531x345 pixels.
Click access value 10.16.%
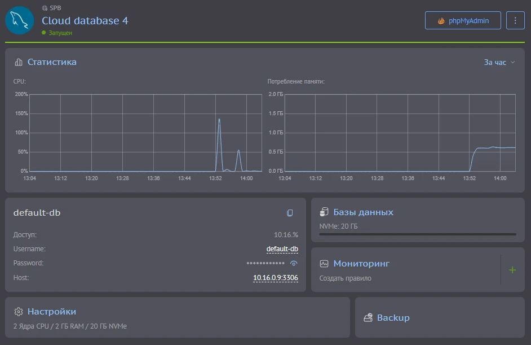(286, 235)
